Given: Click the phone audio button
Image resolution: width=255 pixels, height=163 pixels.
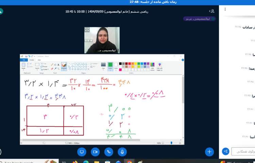Looking at the screenshot, I should coord(109,152).
